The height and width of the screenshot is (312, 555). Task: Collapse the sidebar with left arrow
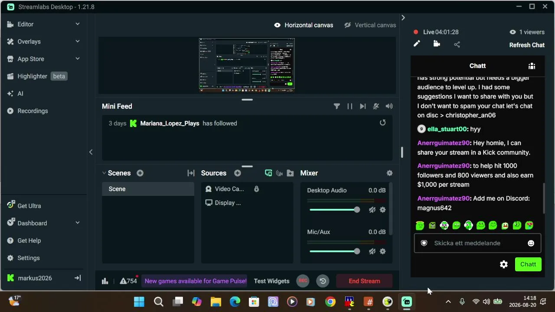[x=91, y=152]
